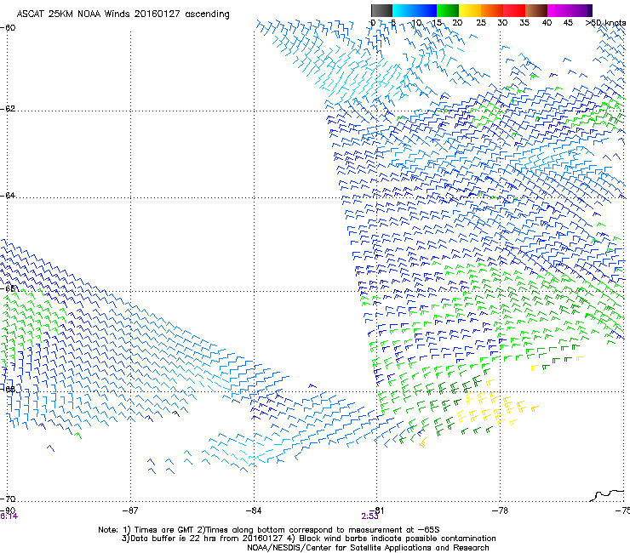Viewport: 630px width, 553px height.
Task: Click the orange wind barb near -80 longitude
Action: [423, 443]
